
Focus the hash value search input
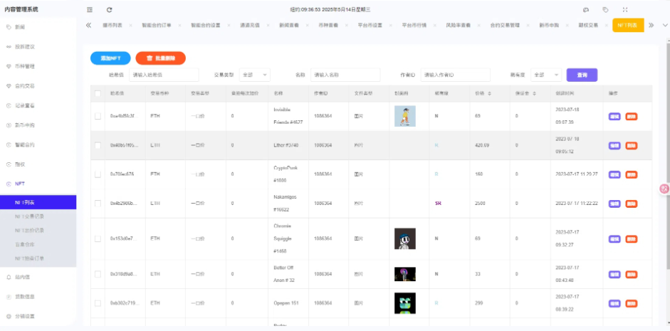(164, 75)
